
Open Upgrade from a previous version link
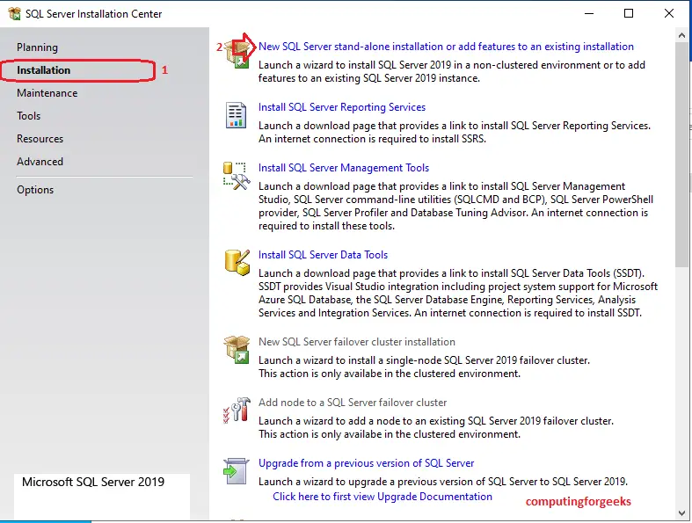(367, 463)
